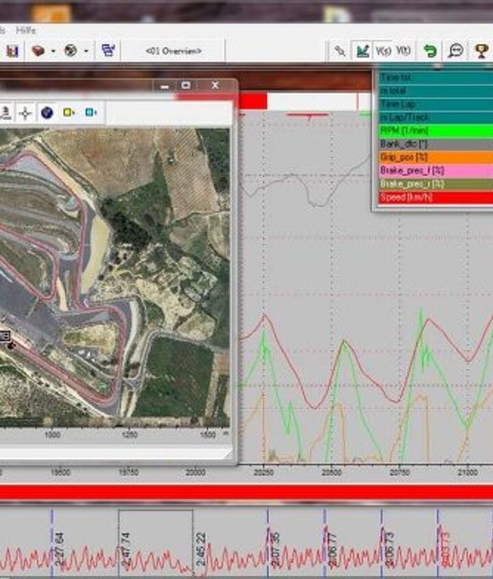493x579 pixels.
Task: Toggle the V(t) speed-over-time view
Action: [x=404, y=51]
